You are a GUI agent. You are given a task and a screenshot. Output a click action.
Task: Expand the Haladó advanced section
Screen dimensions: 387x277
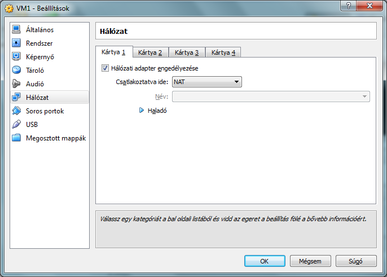pyautogui.click(x=142, y=111)
